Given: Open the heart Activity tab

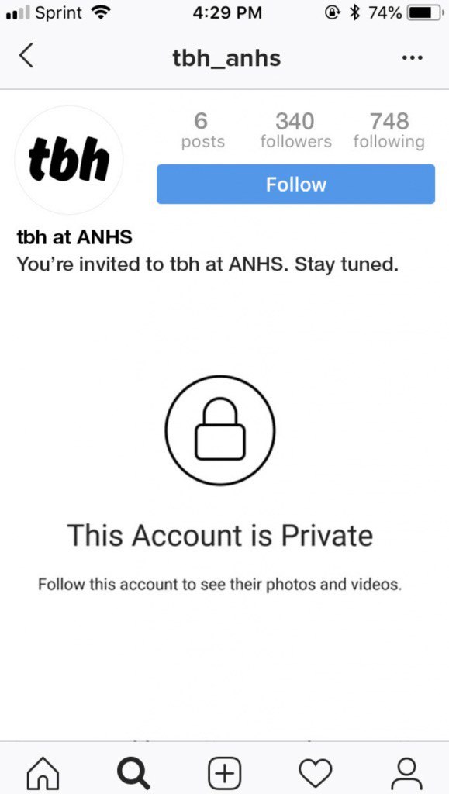Looking at the screenshot, I should (x=316, y=773).
